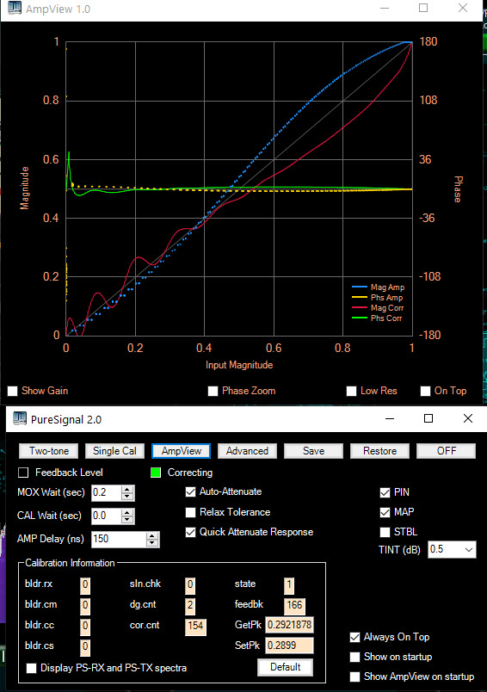Click the GetPk value field
Image resolution: width=487 pixels, height=692 pixels.
289,625
